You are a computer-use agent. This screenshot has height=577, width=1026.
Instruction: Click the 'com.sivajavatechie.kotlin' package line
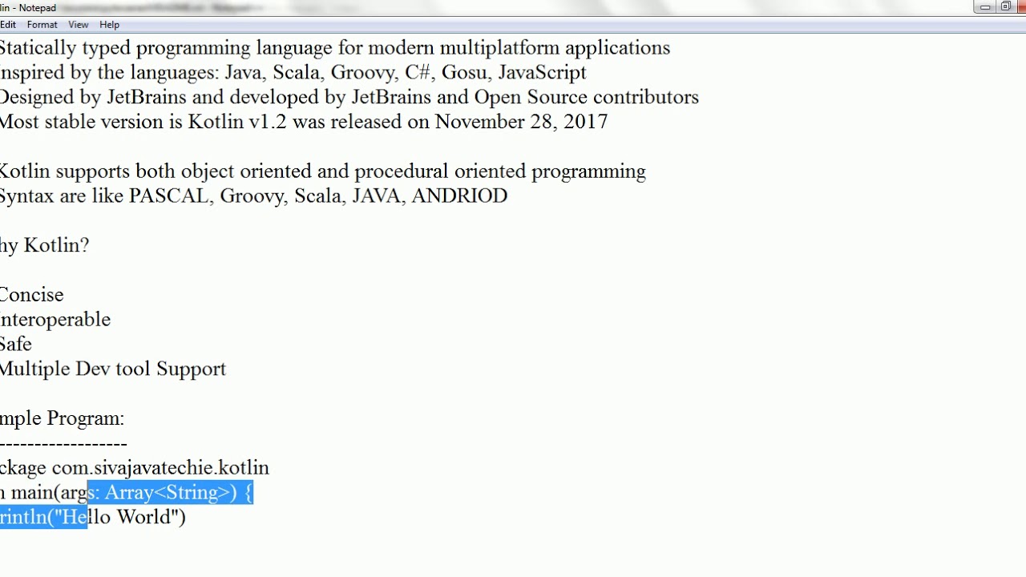(135, 468)
